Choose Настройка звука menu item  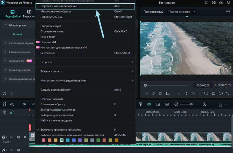[85, 26]
